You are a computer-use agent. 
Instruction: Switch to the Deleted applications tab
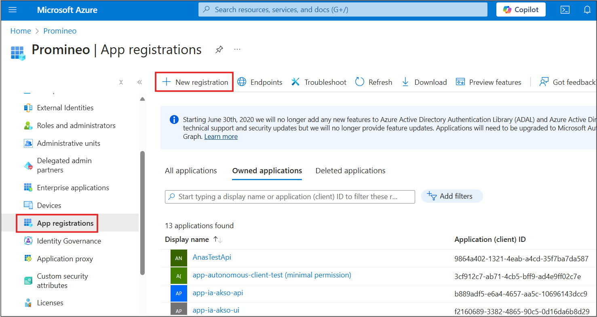coord(350,171)
